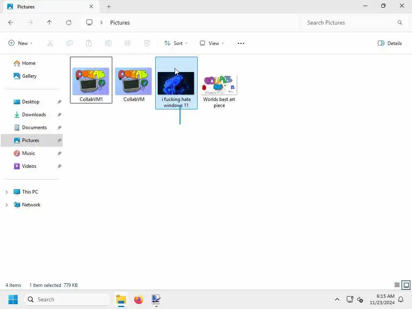This screenshot has height=309, width=412.
Task: Select the windows 11 wallpaper thumbnail
Action: 176,83
